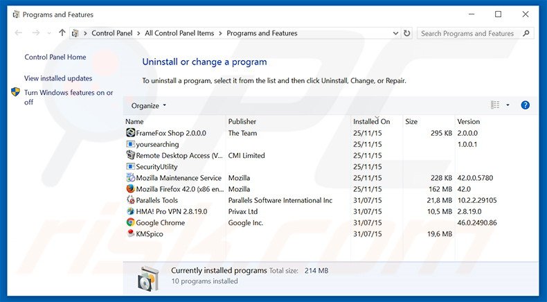Open Control Panel Home link
Image resolution: width=547 pixels, height=302 pixels.
click(x=55, y=57)
